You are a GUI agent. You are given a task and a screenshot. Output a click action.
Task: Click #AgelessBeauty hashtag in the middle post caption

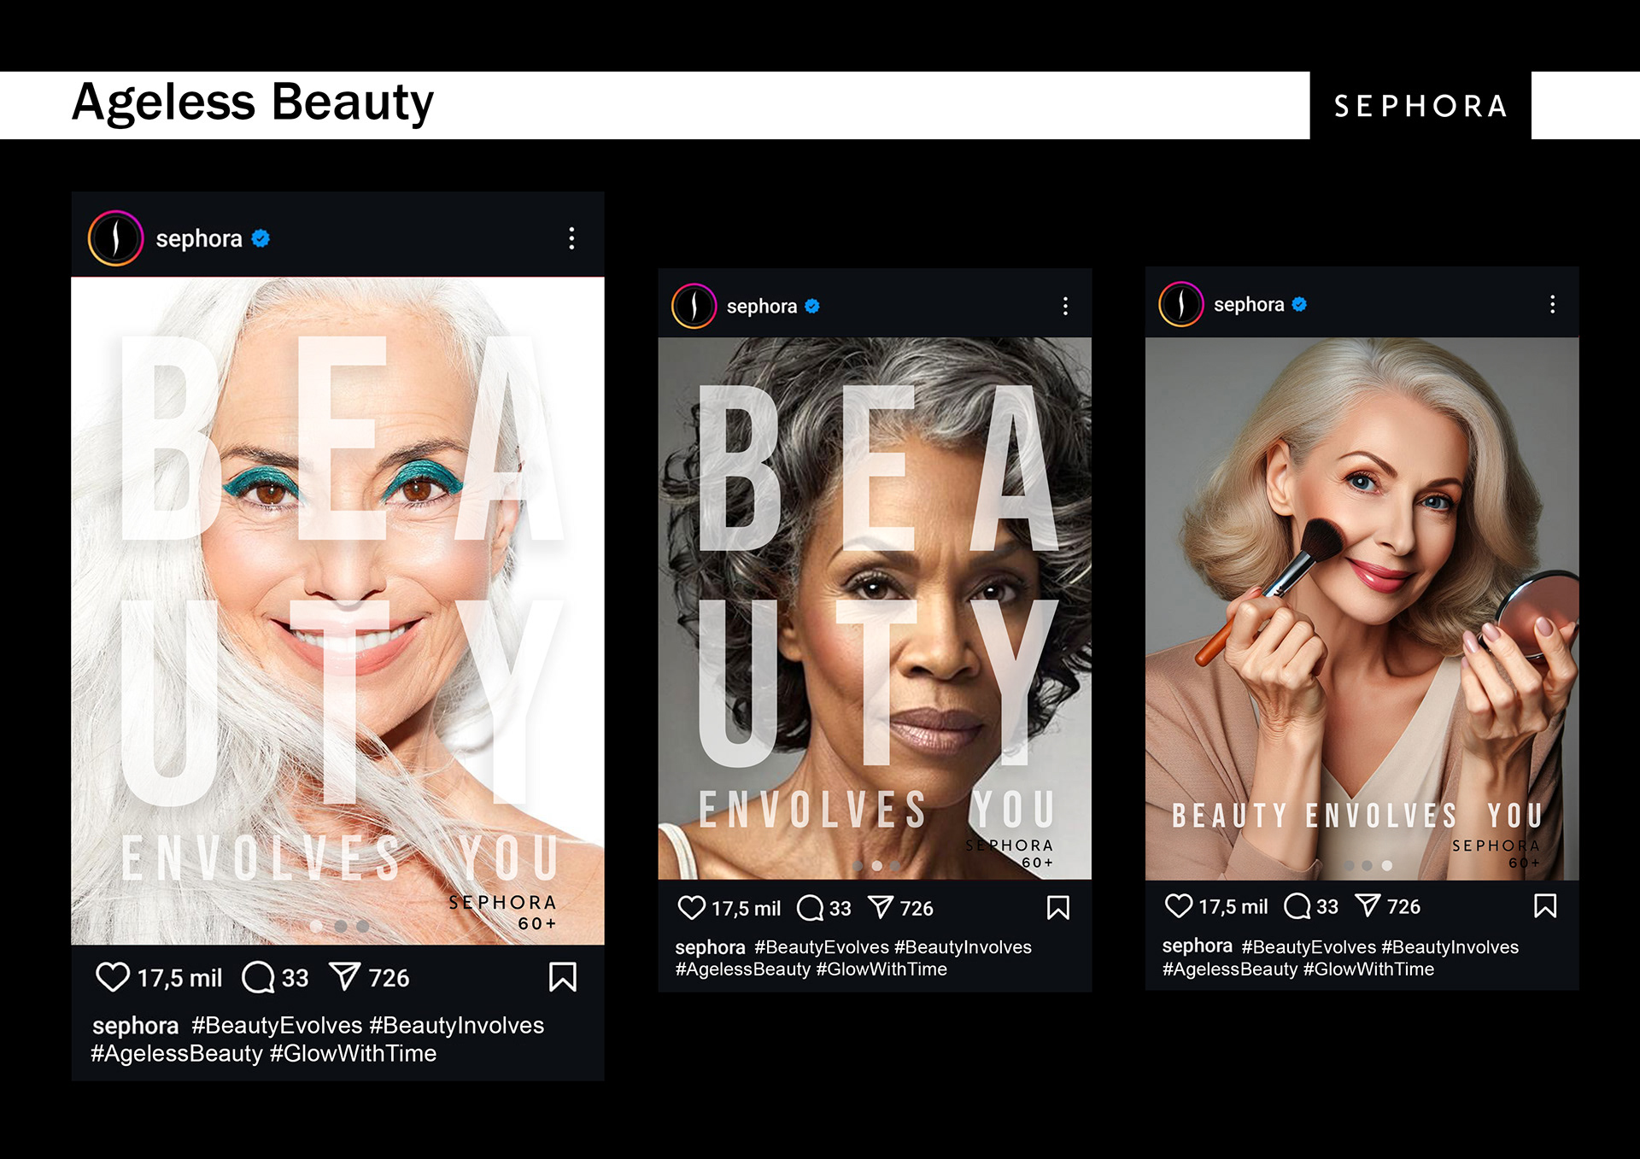point(743,969)
